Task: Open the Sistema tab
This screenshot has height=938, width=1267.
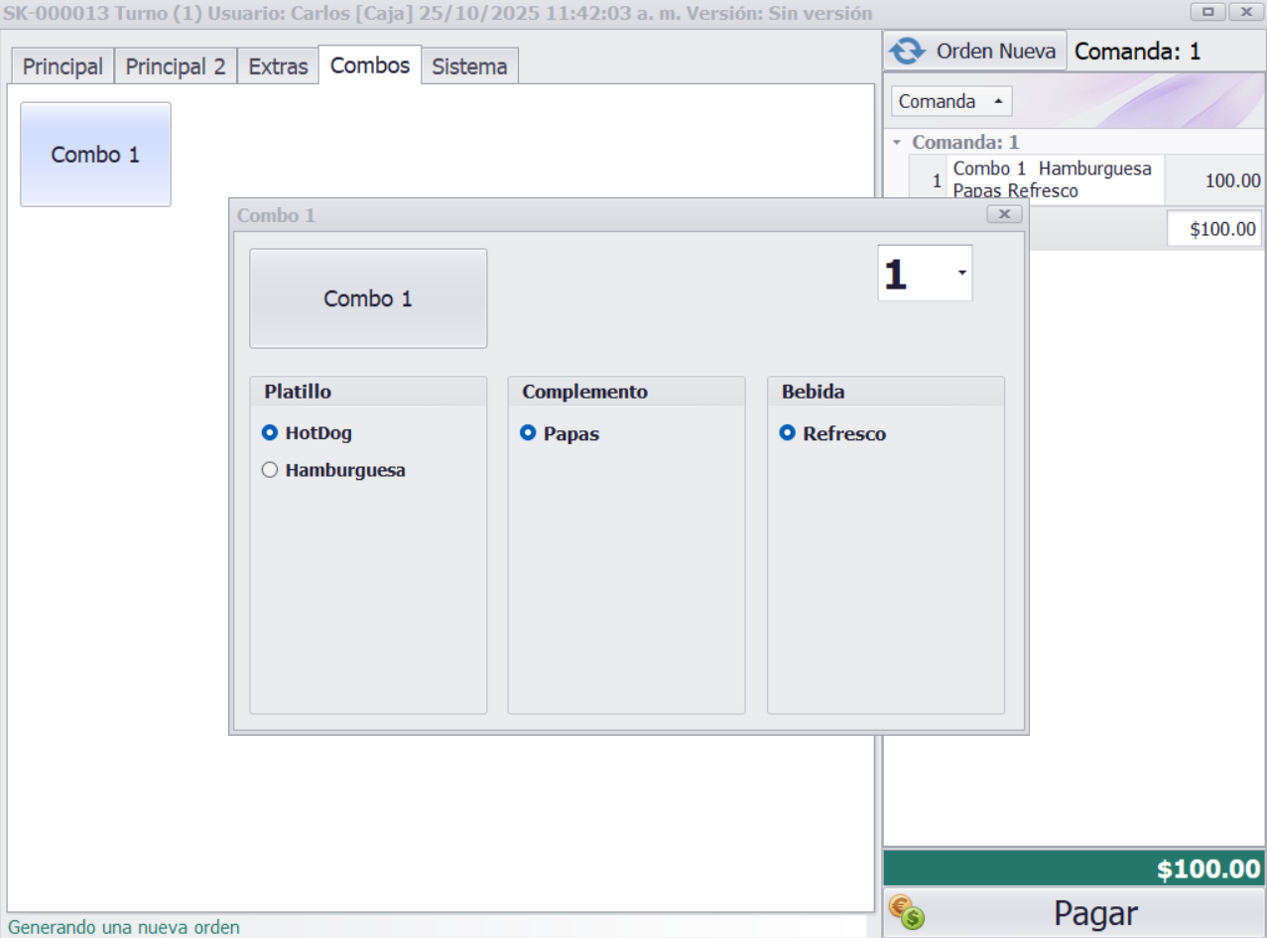Action: (469, 66)
